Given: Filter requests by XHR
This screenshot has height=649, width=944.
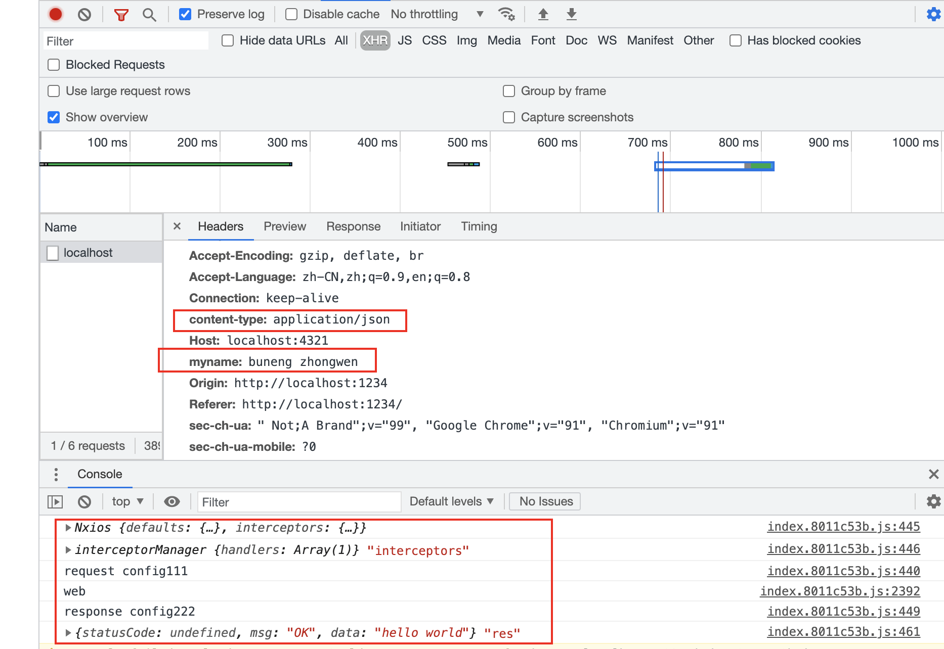Looking at the screenshot, I should (x=375, y=40).
